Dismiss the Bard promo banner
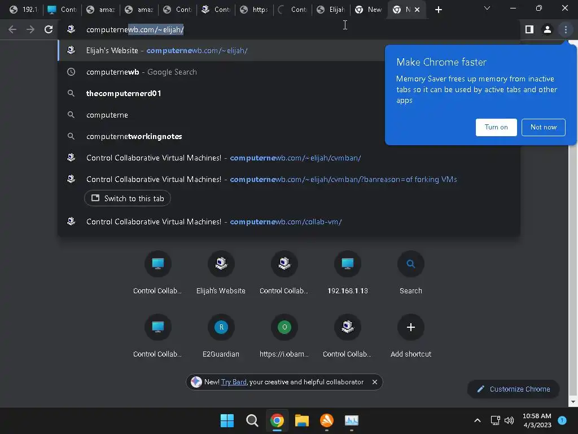578x434 pixels. 375,382
